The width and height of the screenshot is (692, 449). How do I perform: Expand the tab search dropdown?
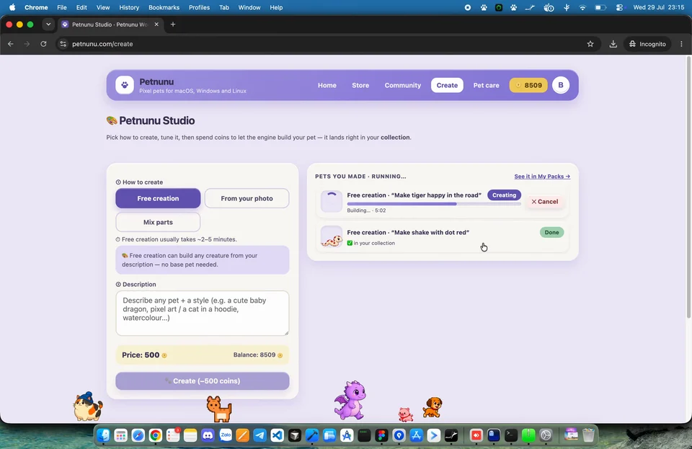(x=48, y=25)
